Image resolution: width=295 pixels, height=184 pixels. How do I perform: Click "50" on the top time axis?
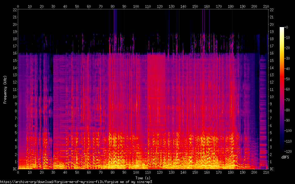(x=77, y=6)
